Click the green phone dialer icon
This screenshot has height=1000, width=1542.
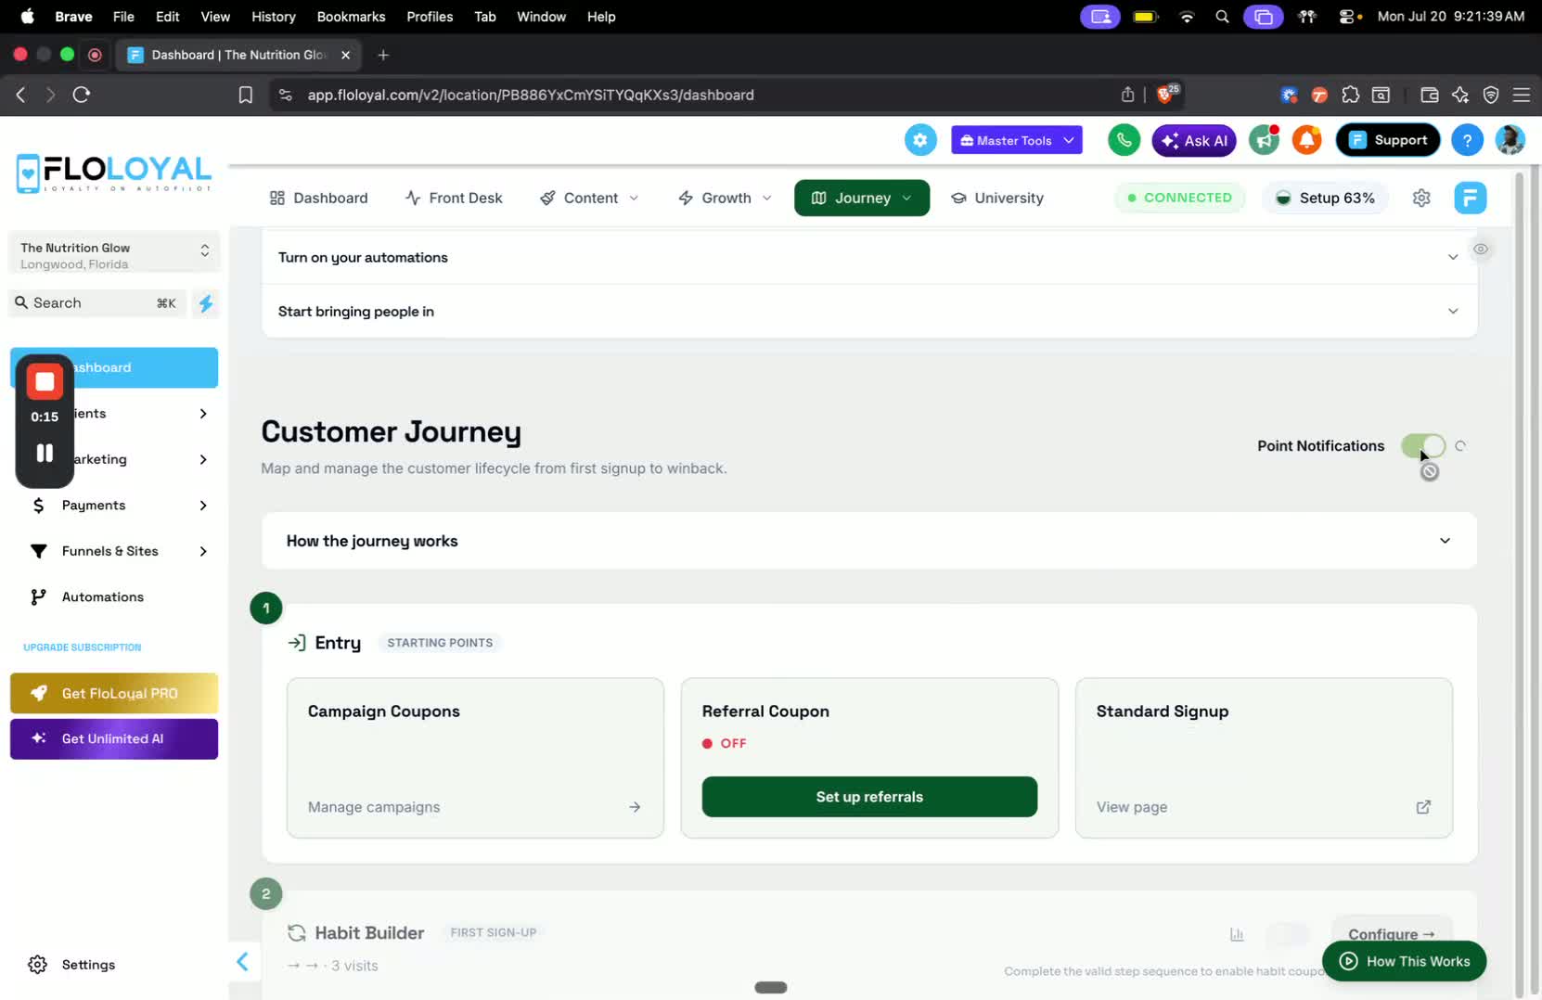1124,140
